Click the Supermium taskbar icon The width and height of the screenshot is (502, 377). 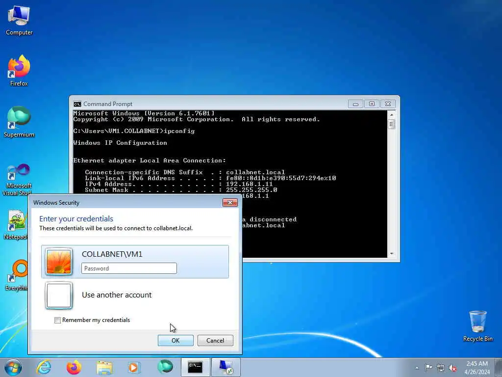tap(165, 367)
